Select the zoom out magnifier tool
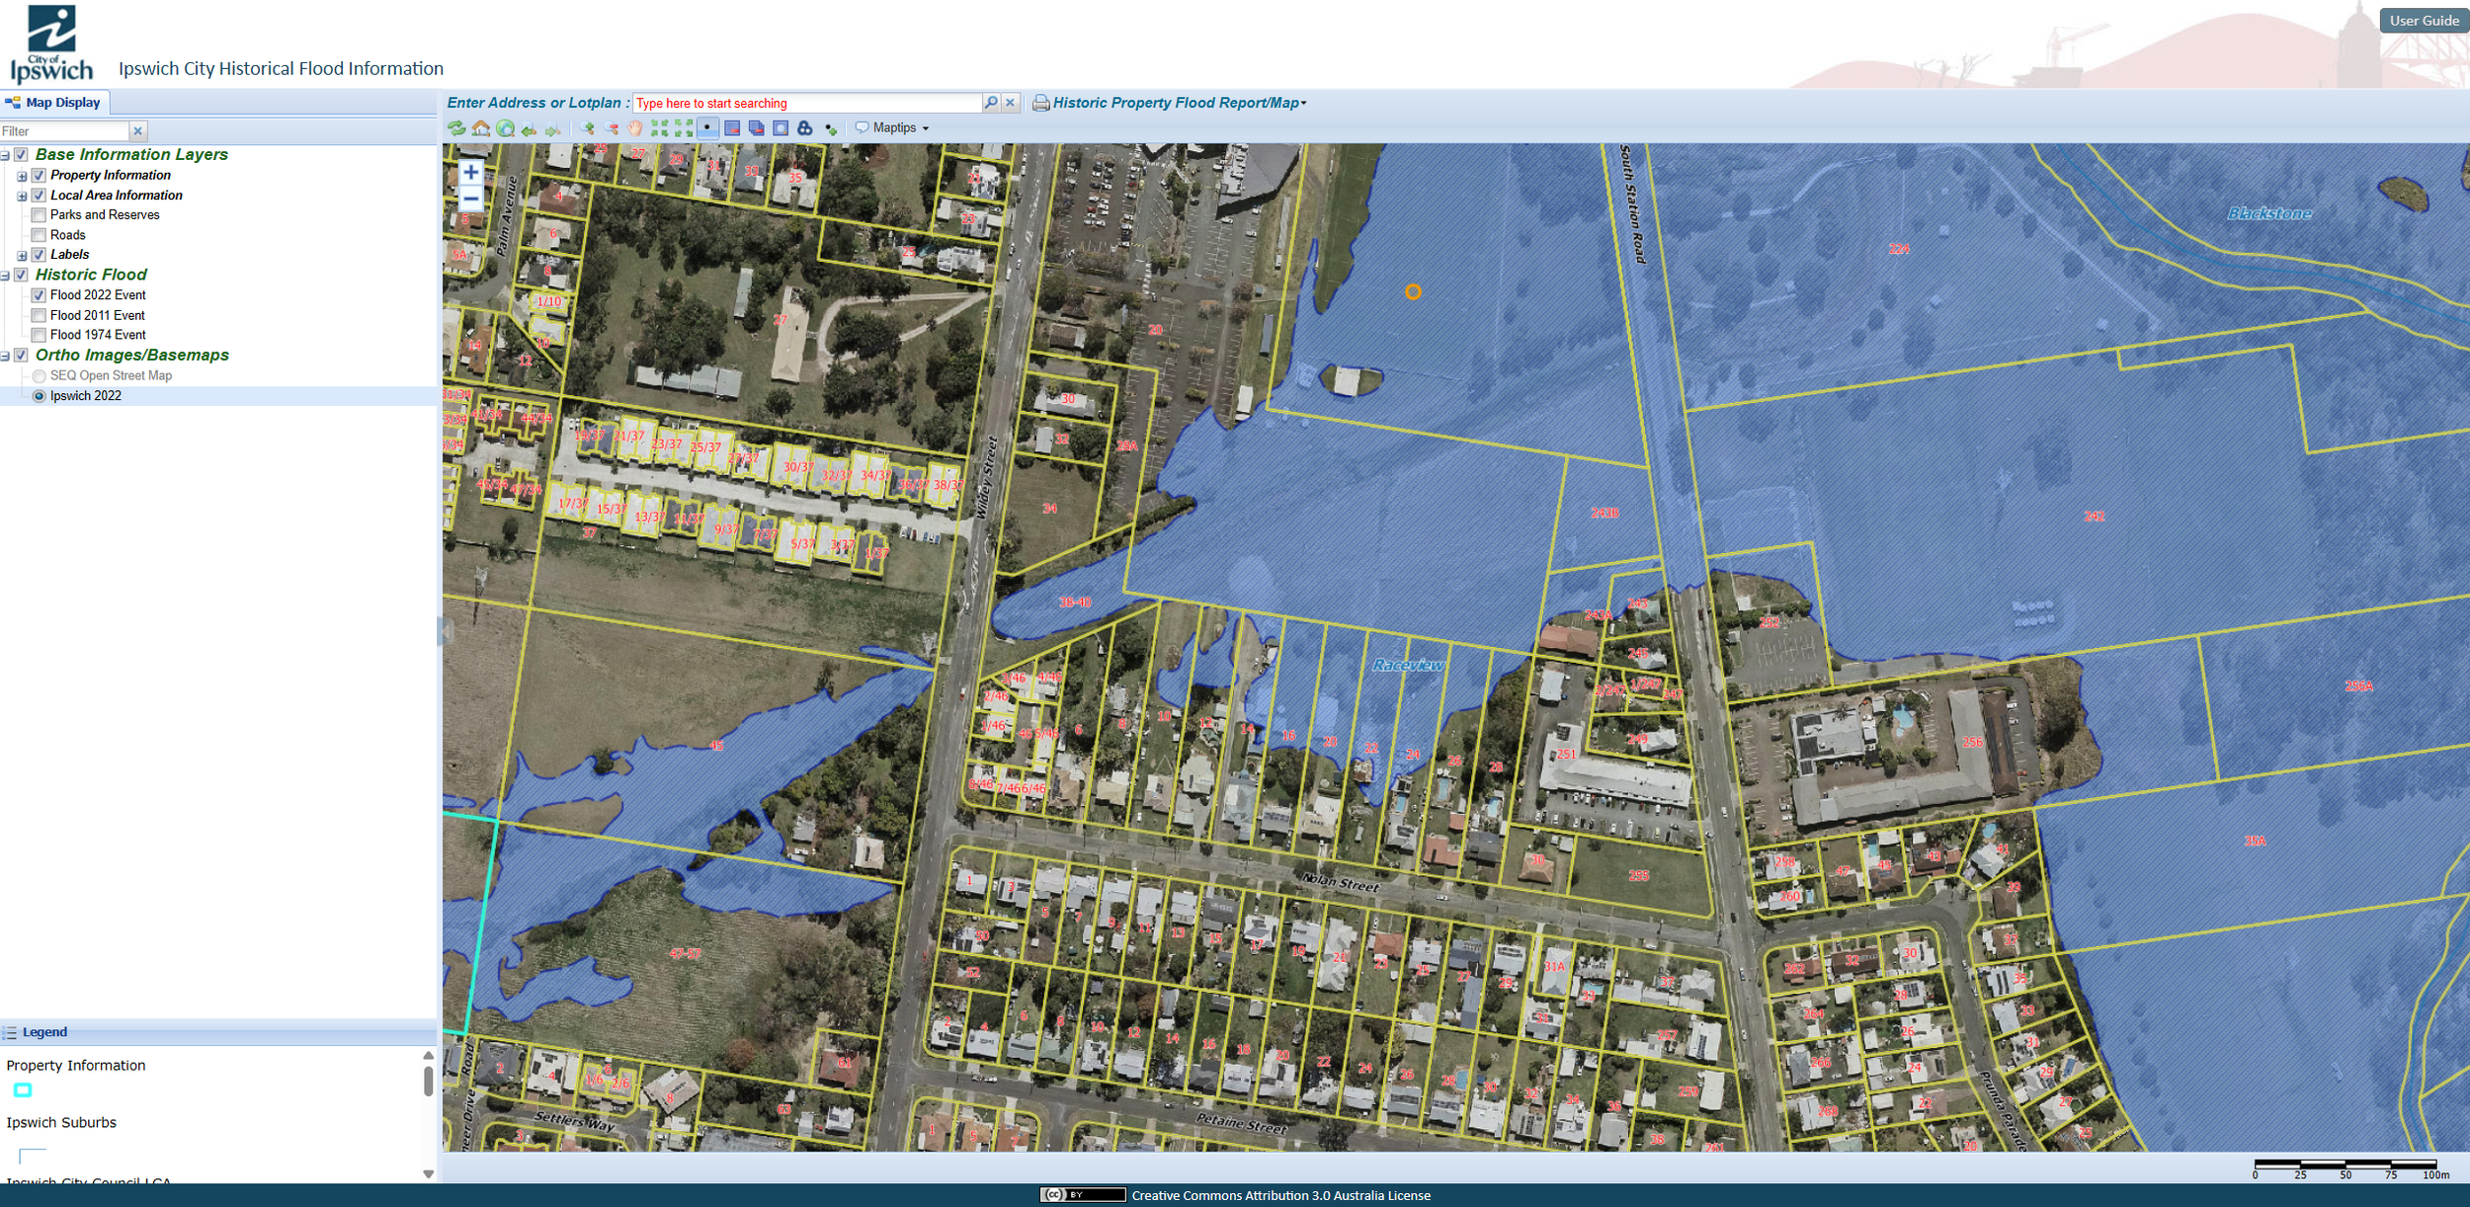This screenshot has width=2470, height=1207. click(x=612, y=128)
